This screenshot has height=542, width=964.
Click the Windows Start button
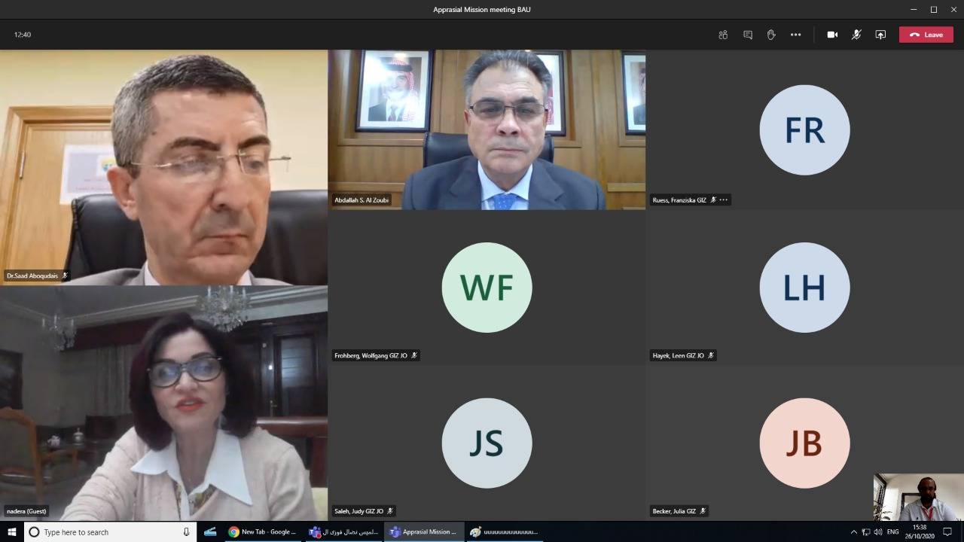click(12, 531)
